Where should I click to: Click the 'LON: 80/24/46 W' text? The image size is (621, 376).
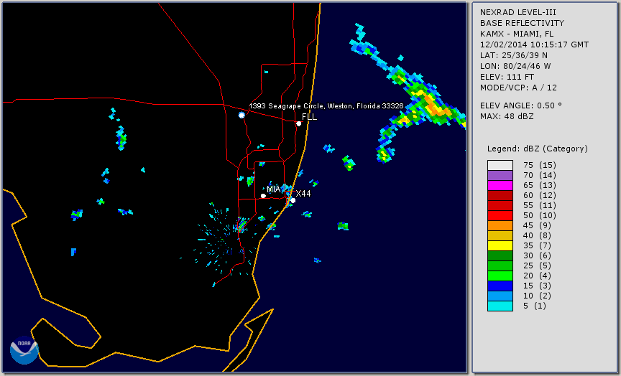click(x=515, y=66)
